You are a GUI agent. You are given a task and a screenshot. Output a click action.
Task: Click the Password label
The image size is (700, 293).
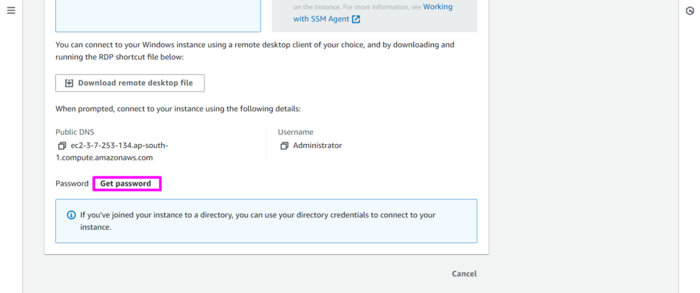[x=72, y=184]
